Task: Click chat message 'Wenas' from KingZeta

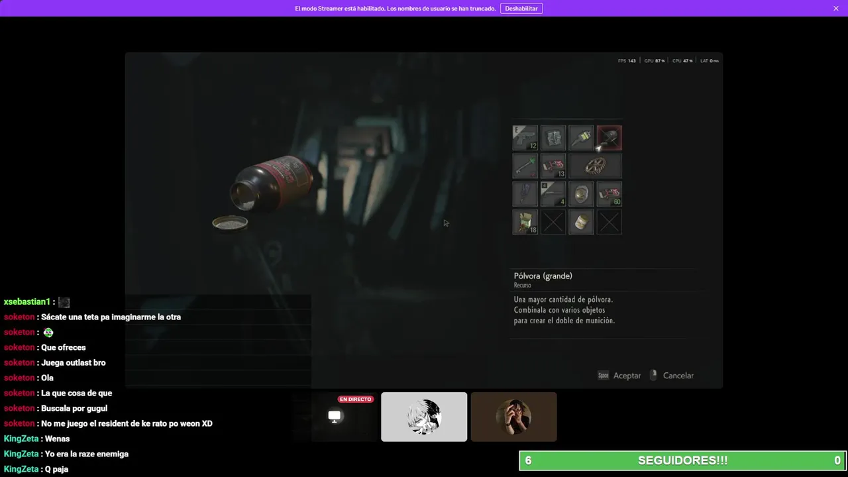Action: coord(57,439)
